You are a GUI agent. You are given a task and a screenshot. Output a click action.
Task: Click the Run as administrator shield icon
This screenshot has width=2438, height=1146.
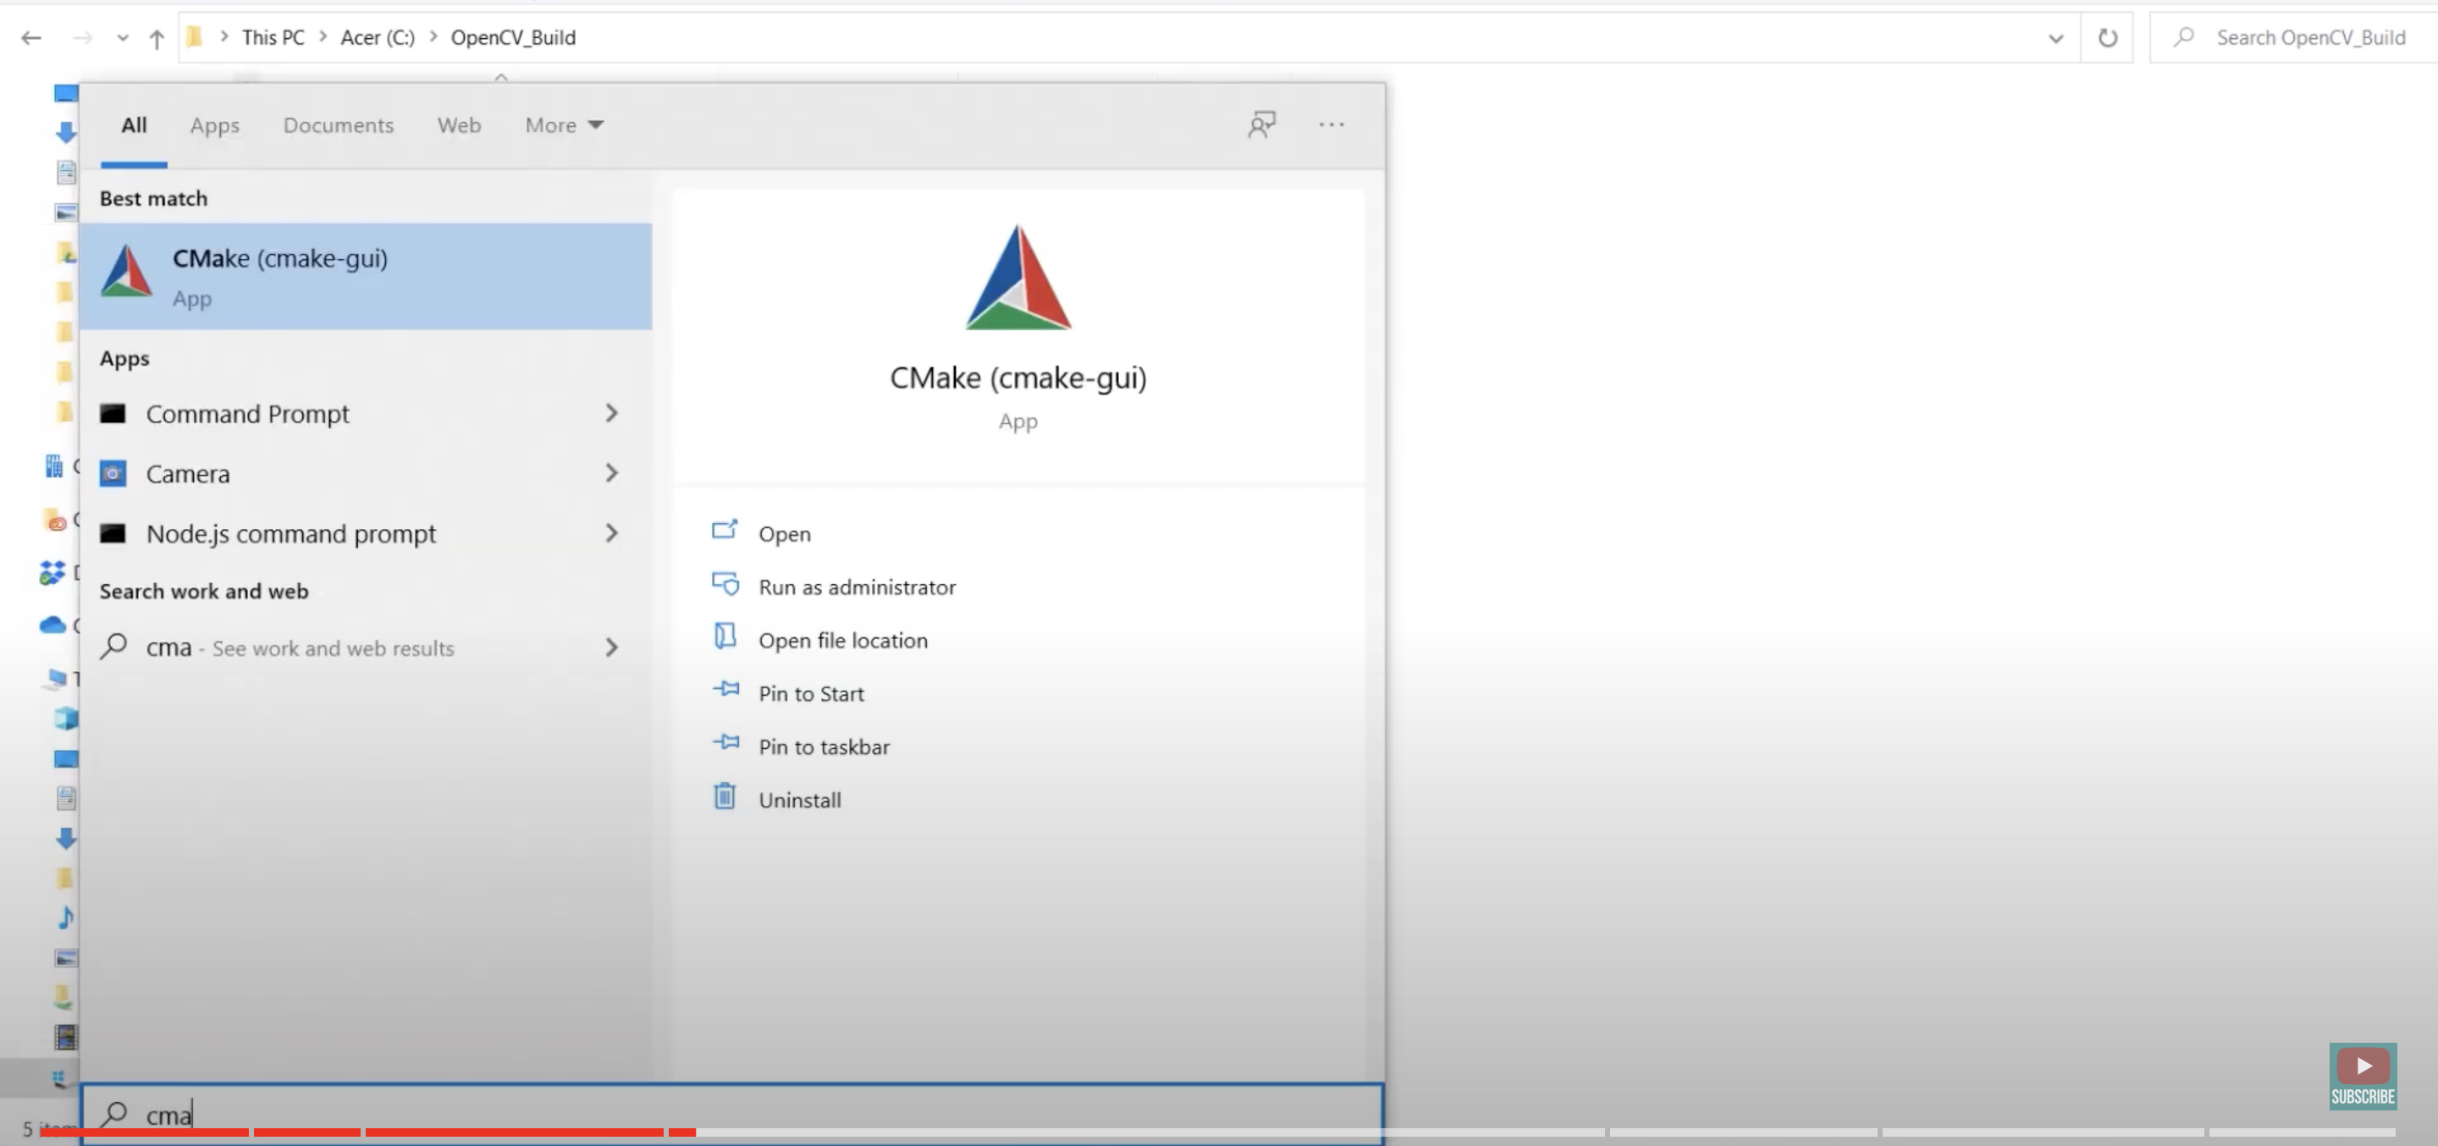[725, 585]
